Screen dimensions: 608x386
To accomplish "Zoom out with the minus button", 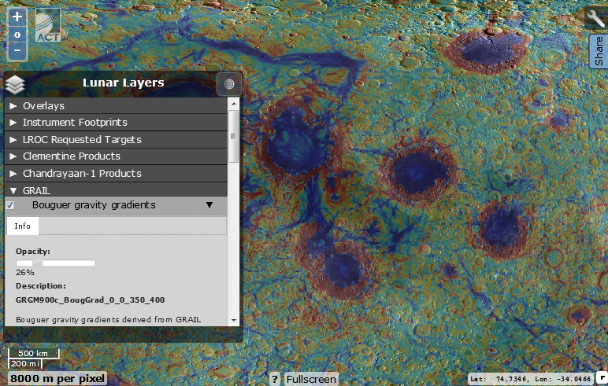I will click(17, 50).
